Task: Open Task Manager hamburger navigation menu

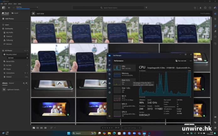Action: [110, 60]
